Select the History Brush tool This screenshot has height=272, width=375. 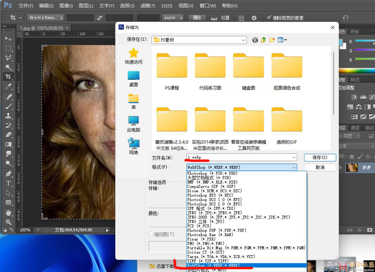pos(8,125)
